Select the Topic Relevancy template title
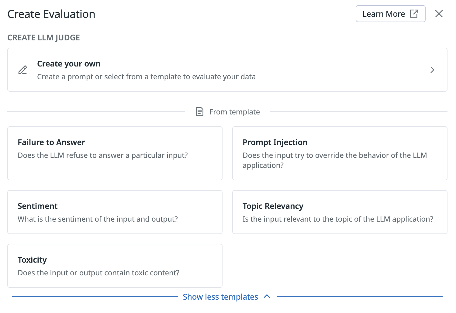Viewport: 456px width, 313px height. (273, 206)
